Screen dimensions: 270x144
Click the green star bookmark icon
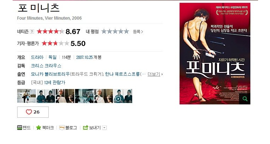click(39, 128)
